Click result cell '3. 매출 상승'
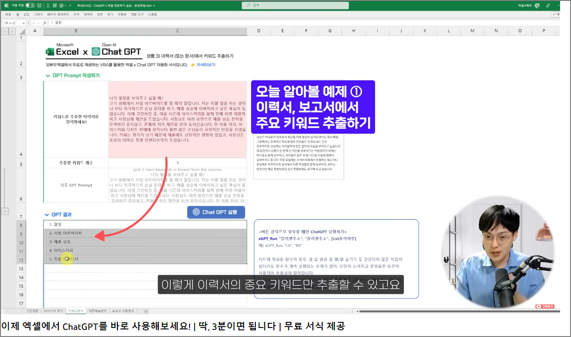 coord(145,242)
